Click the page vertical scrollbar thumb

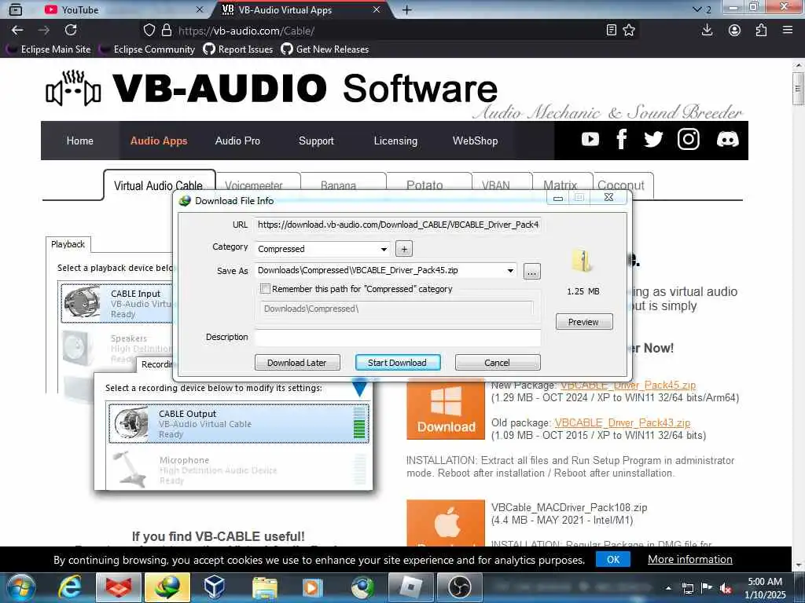797,88
